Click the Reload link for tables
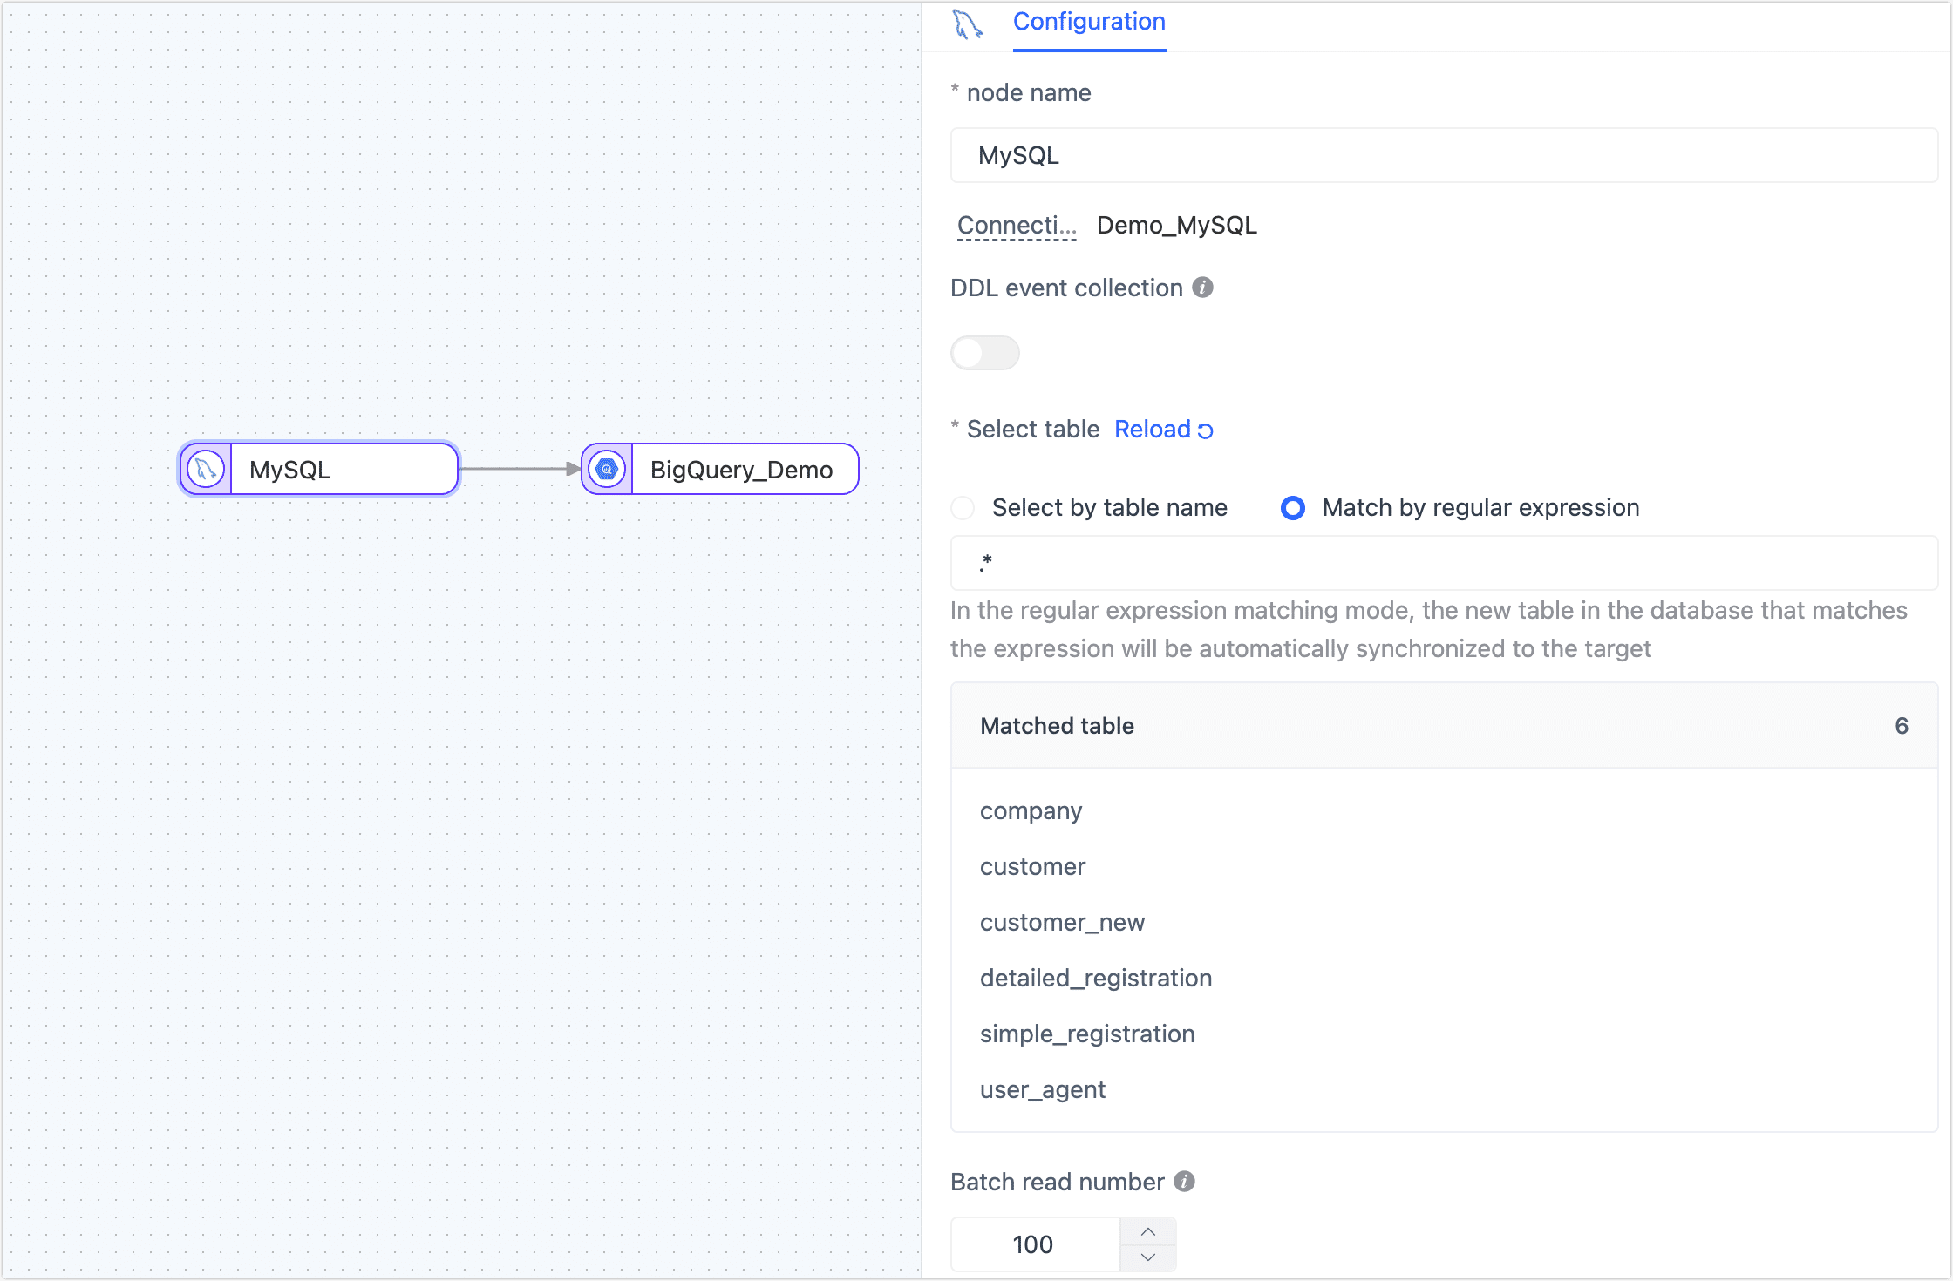The image size is (1953, 1281). click(1153, 430)
